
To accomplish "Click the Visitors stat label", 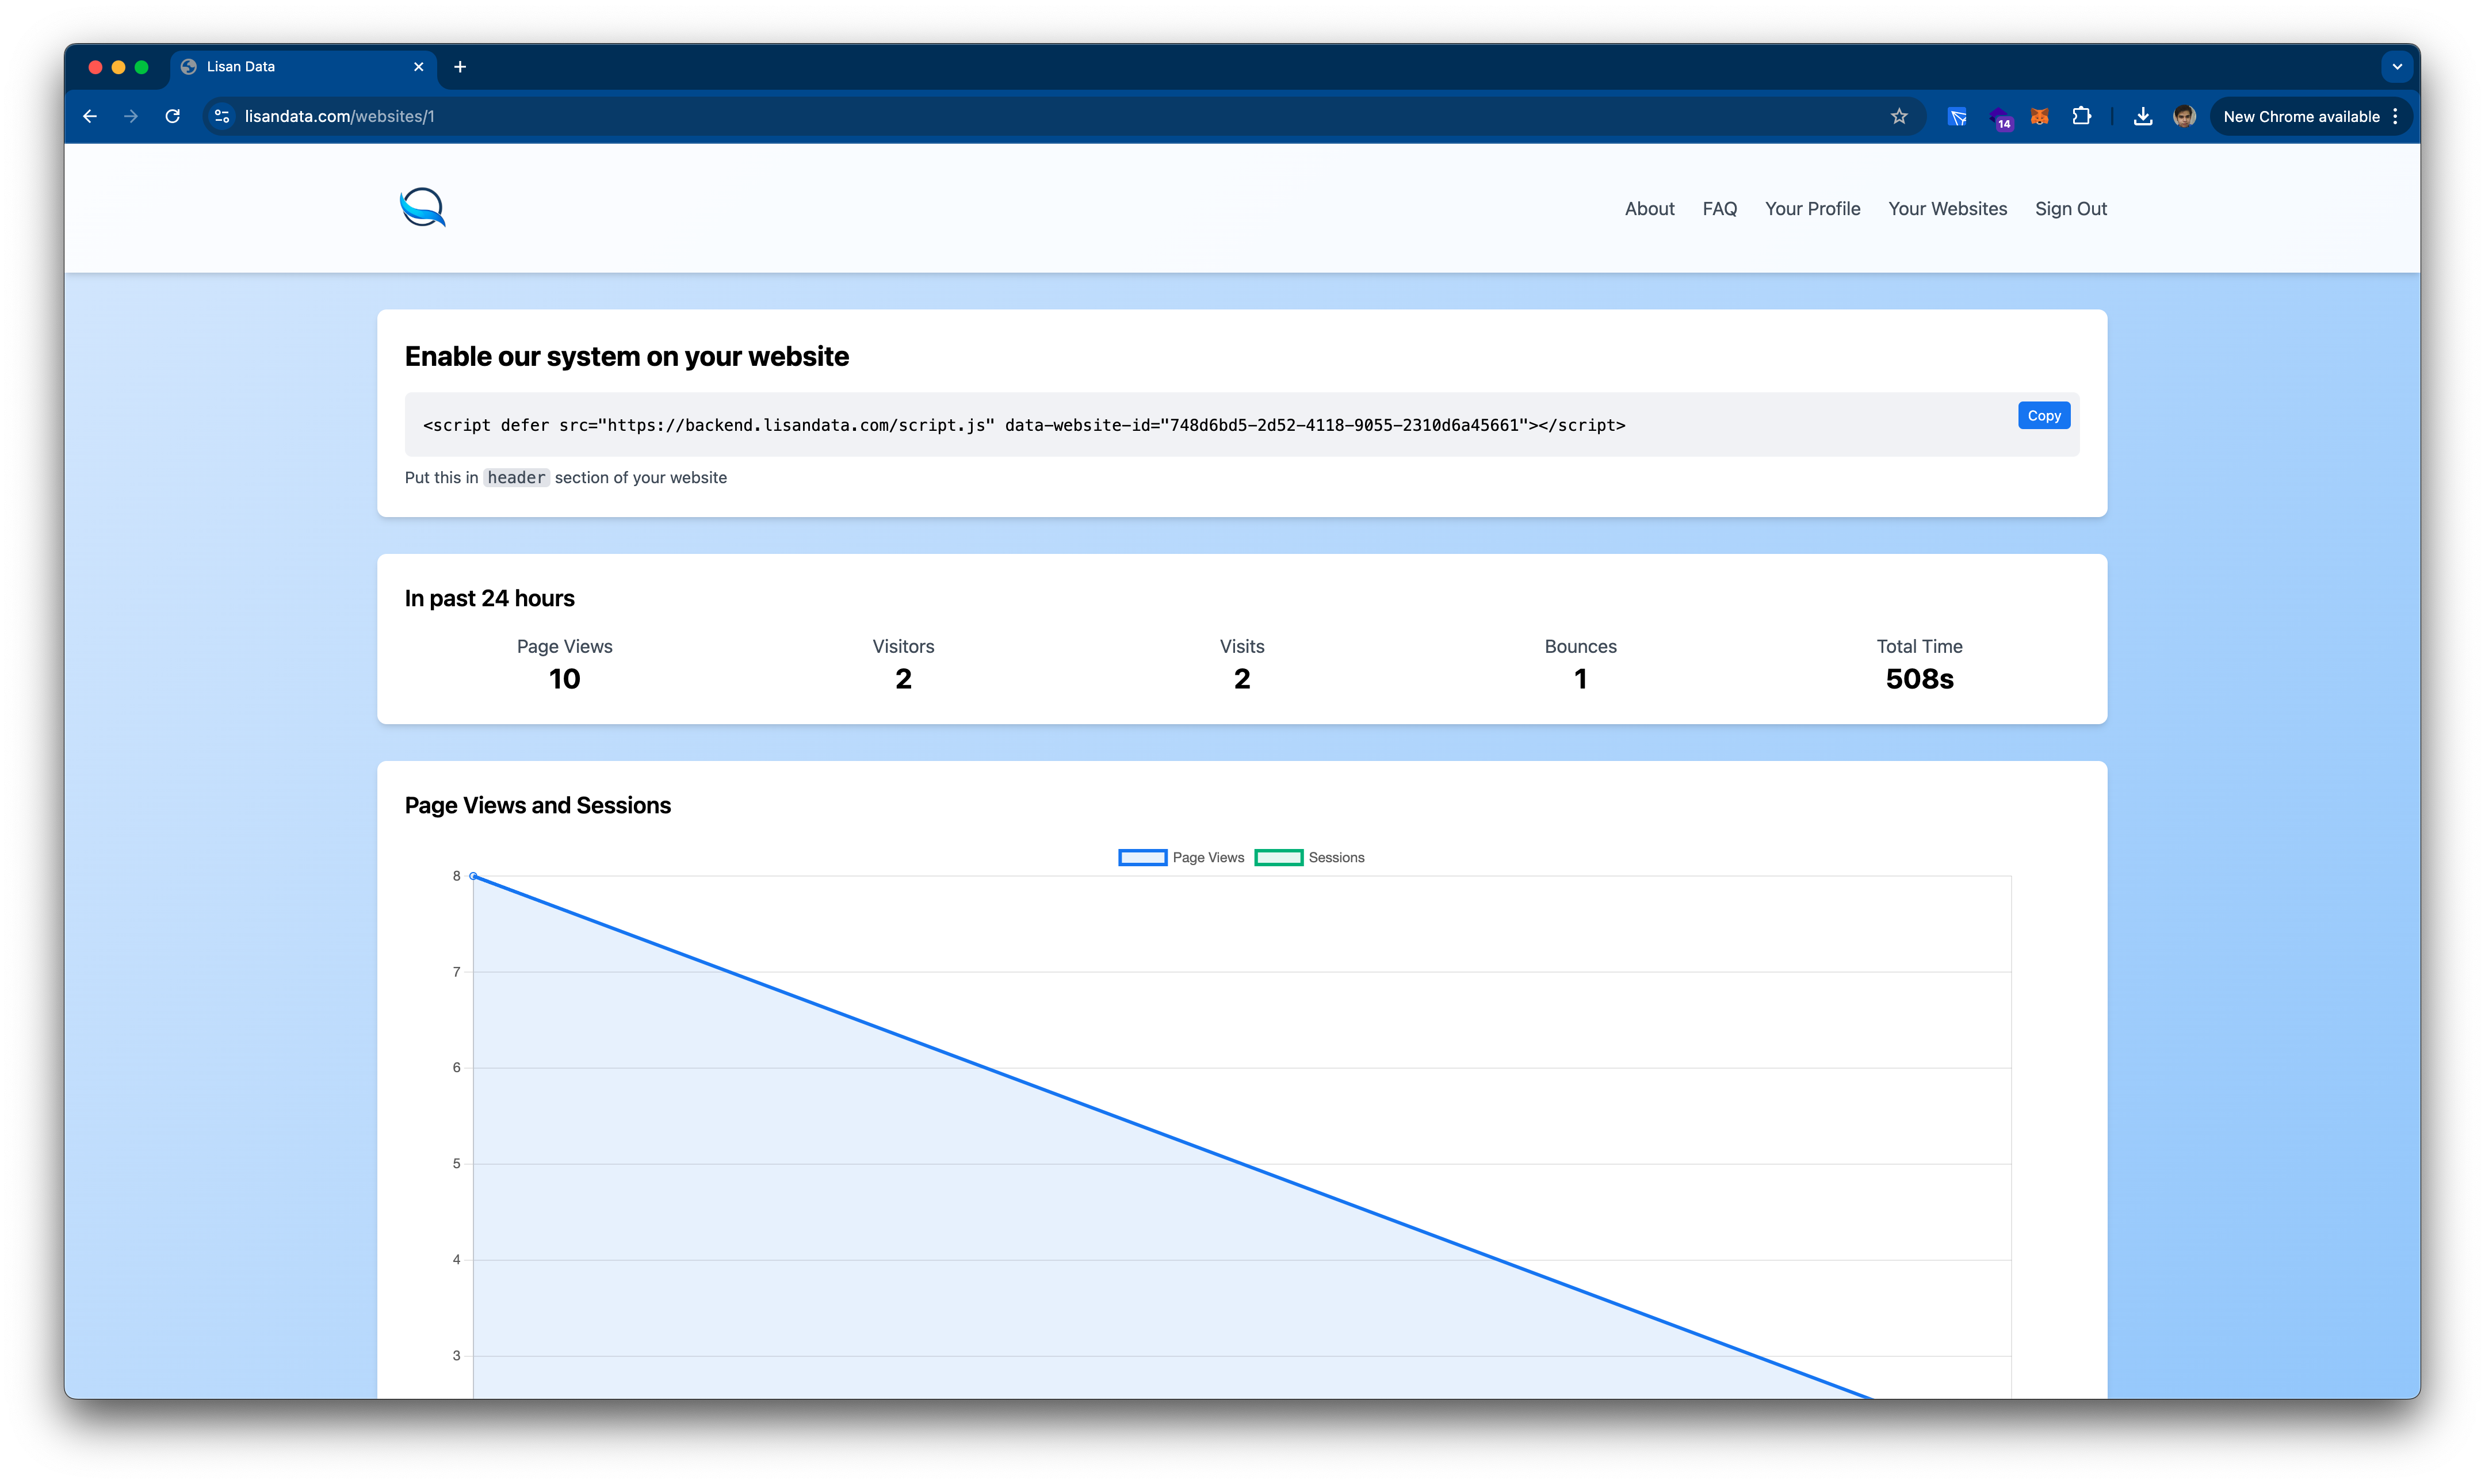I will coord(903,647).
